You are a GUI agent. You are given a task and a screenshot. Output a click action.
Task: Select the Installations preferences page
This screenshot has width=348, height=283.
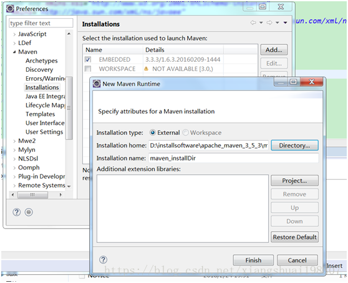tap(42, 87)
